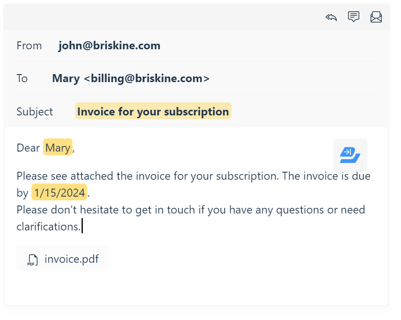The height and width of the screenshot is (320, 401).
Task: Click the open envelope icon
Action: [376, 17]
